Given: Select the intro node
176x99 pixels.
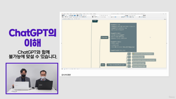Looking at the screenshot, I should coord(103,65).
